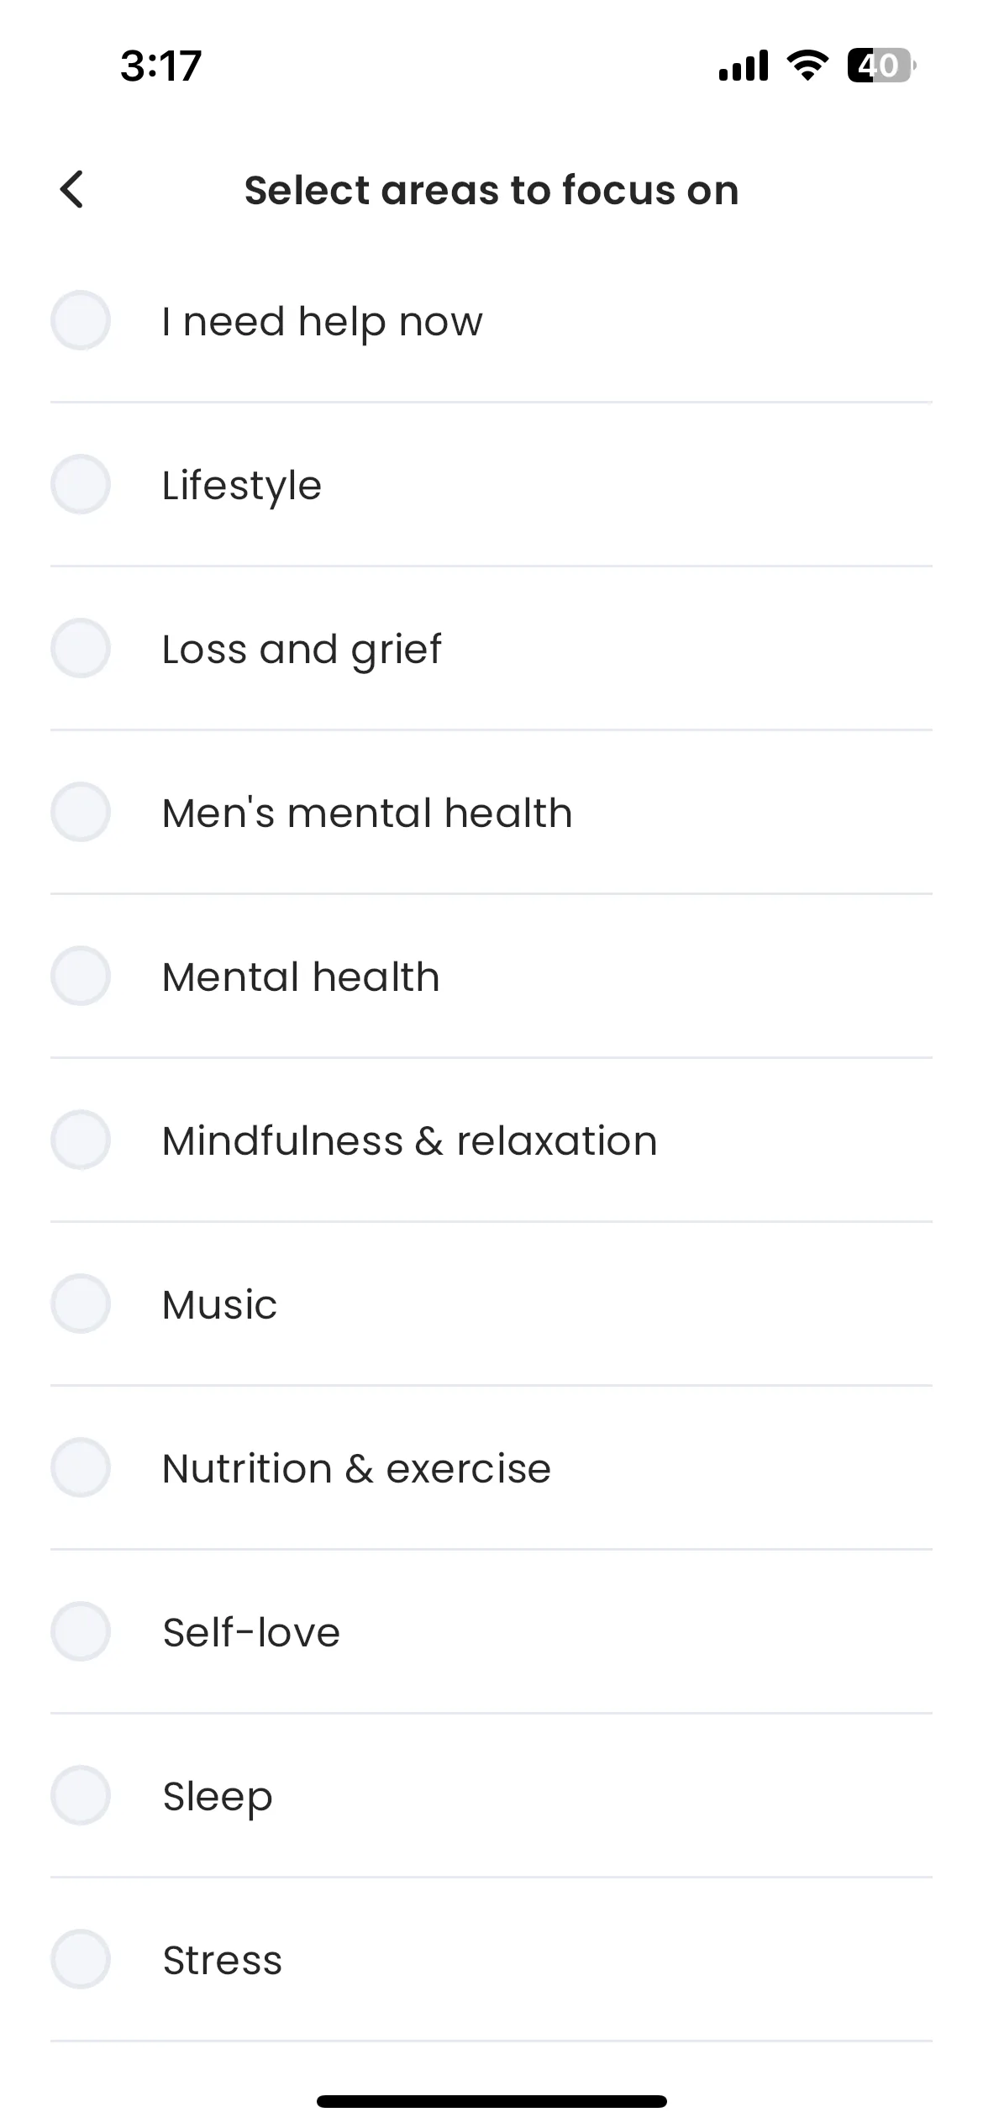
Task: Tap the home indicator bar
Action: point(491,2101)
